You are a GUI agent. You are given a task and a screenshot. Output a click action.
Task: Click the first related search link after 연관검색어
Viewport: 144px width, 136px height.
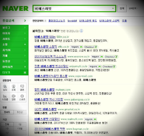[57, 21]
